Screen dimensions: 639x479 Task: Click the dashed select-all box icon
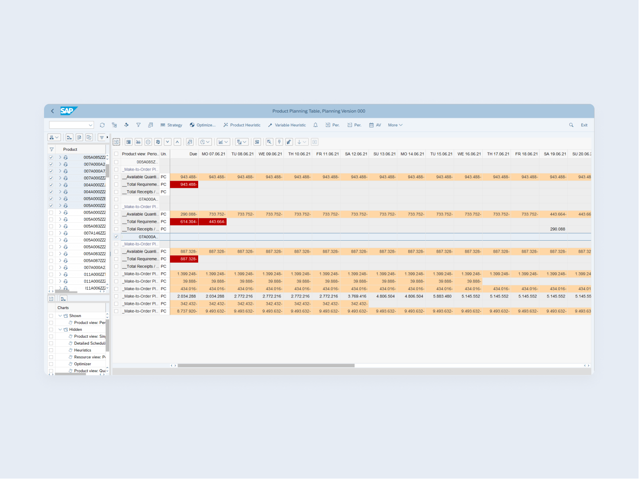[x=116, y=142]
